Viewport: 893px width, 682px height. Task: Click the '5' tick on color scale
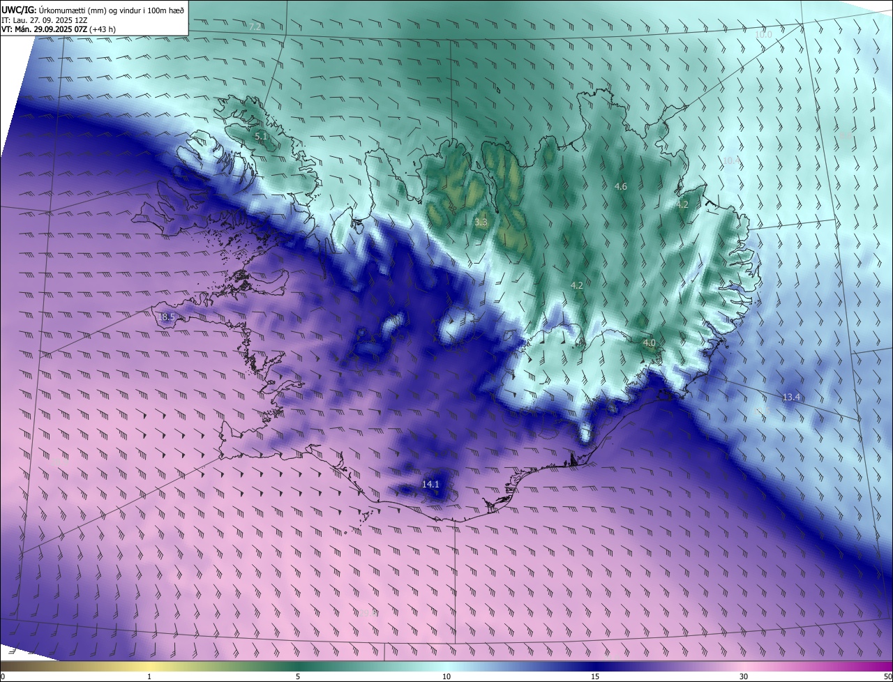298,676
